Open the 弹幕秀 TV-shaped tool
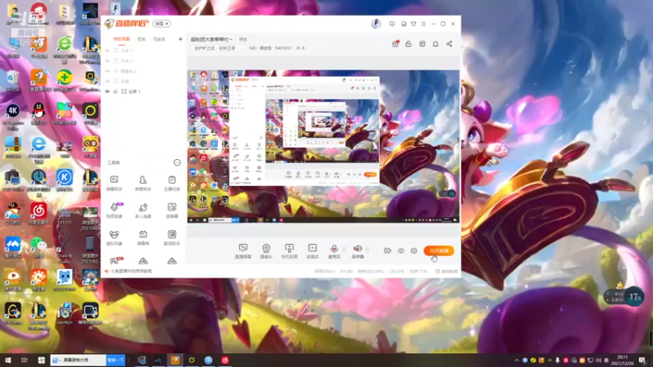This screenshot has width=653, height=367. pos(143,237)
